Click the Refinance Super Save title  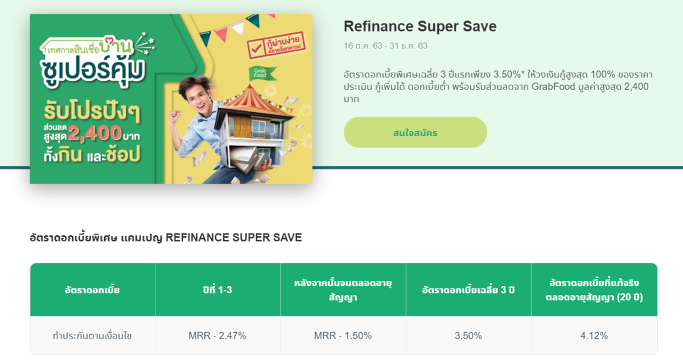(420, 26)
